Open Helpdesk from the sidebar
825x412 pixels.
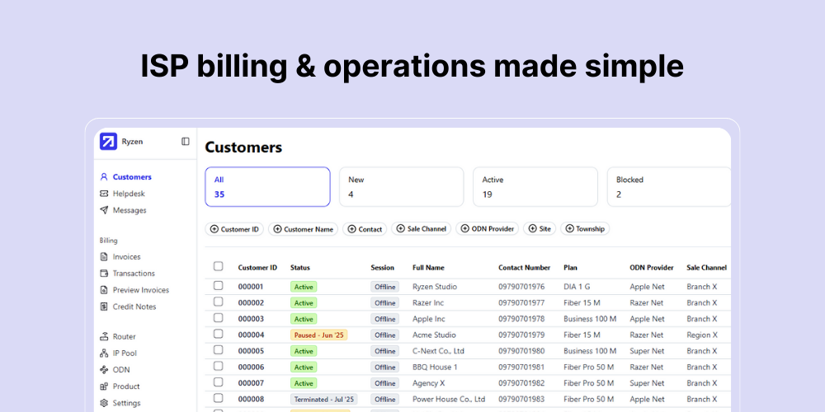point(128,194)
